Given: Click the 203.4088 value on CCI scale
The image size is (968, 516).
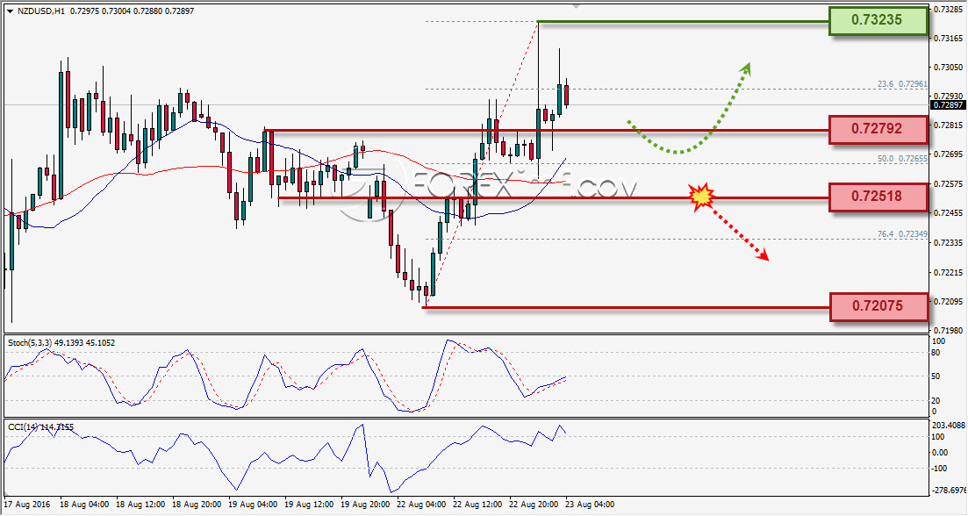Looking at the screenshot, I should click(x=948, y=426).
